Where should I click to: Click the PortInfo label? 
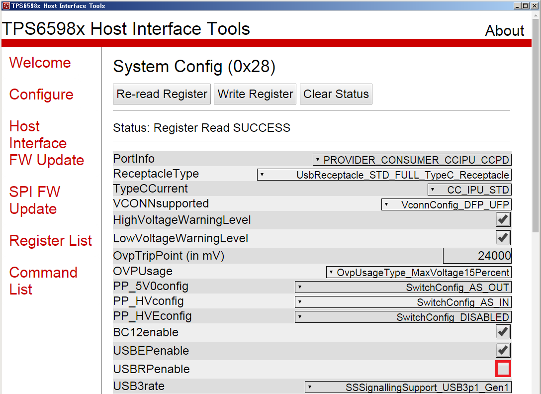pyautogui.click(x=134, y=159)
